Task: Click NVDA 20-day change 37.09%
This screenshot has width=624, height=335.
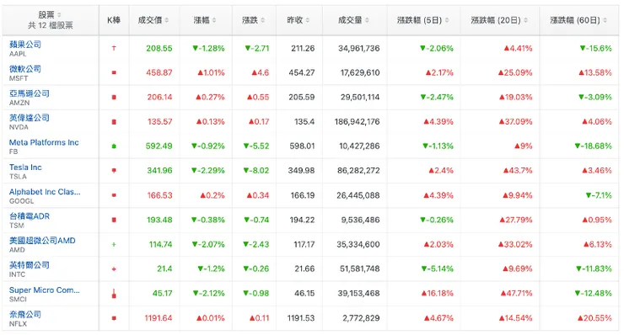Action: click(515, 121)
